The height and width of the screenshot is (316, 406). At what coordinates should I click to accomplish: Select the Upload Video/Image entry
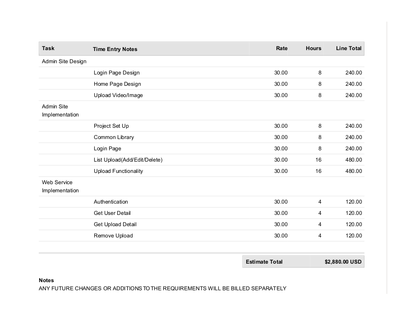click(x=118, y=95)
